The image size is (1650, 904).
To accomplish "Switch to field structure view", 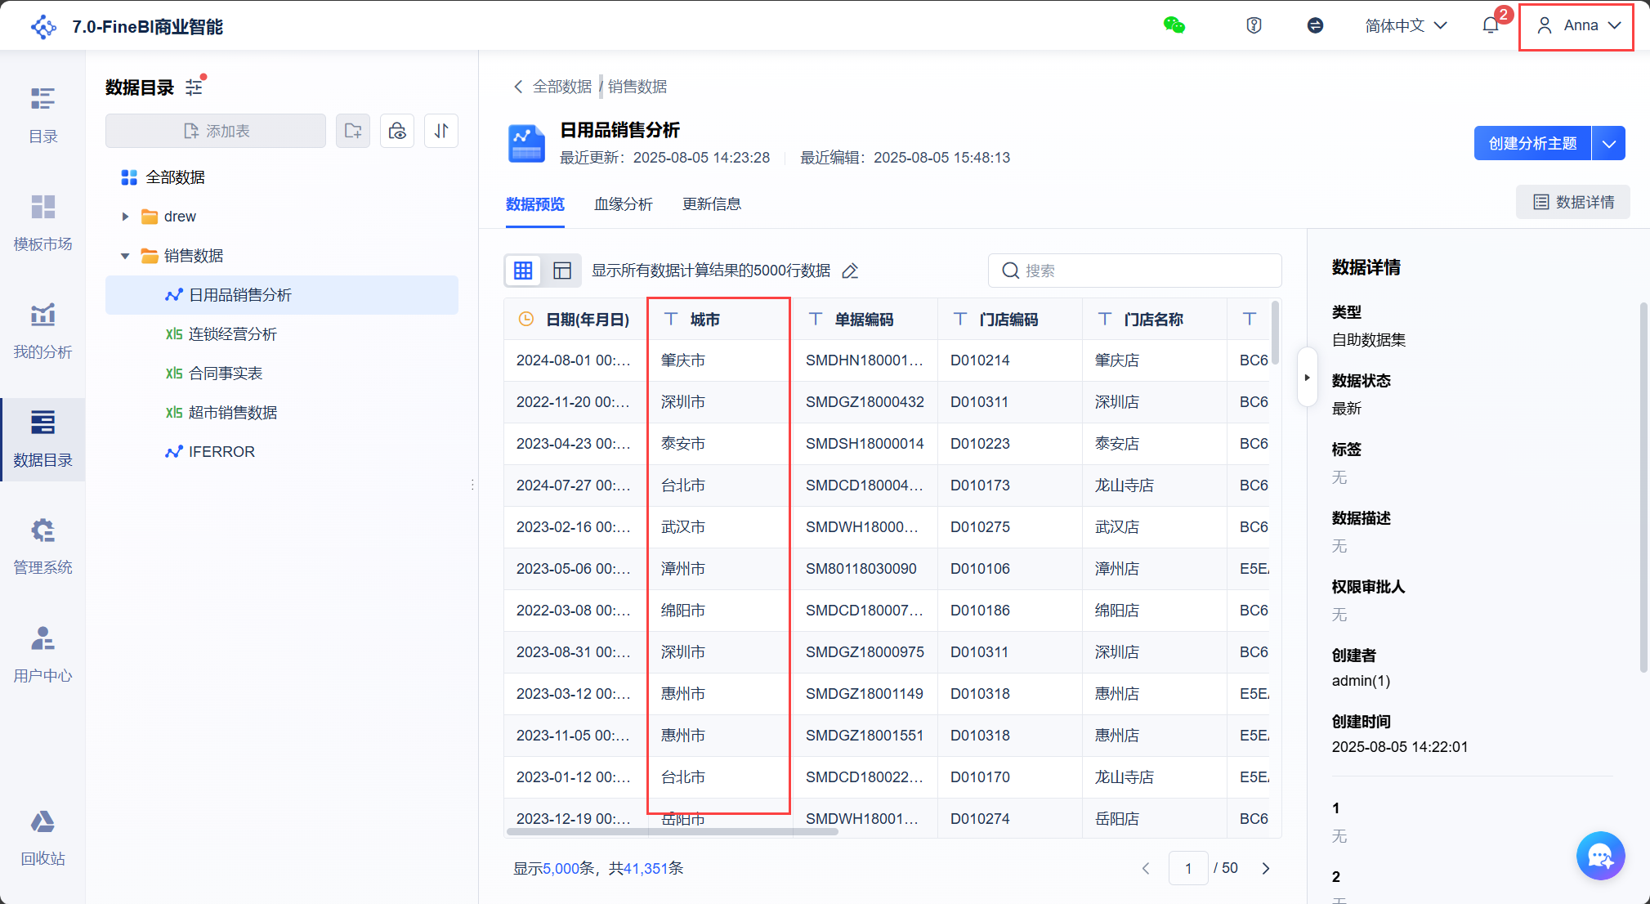I will tap(562, 271).
